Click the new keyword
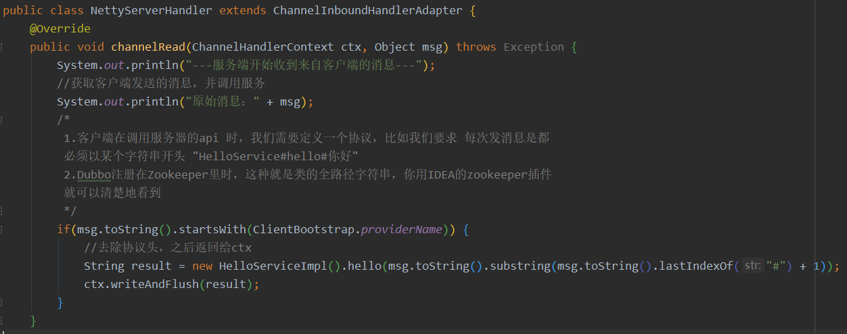 tap(202, 266)
